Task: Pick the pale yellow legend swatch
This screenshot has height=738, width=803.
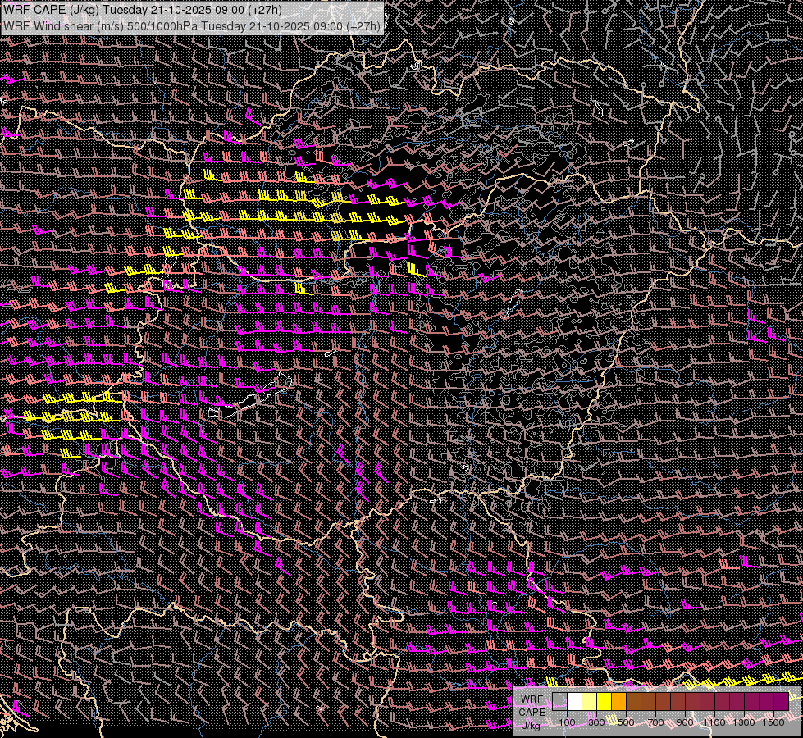Action: coord(589,701)
